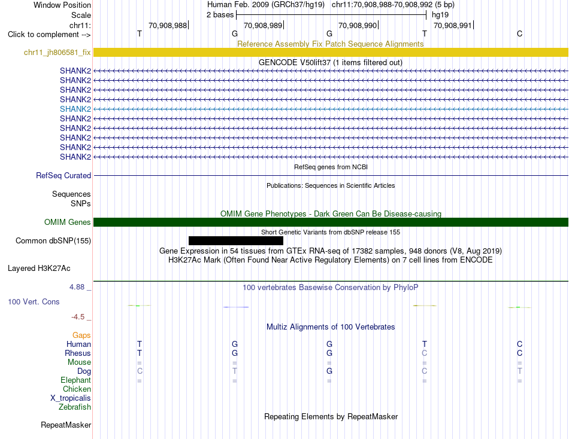The image size is (569, 439).
Task: Click the Window Position label
Action: point(62,5)
